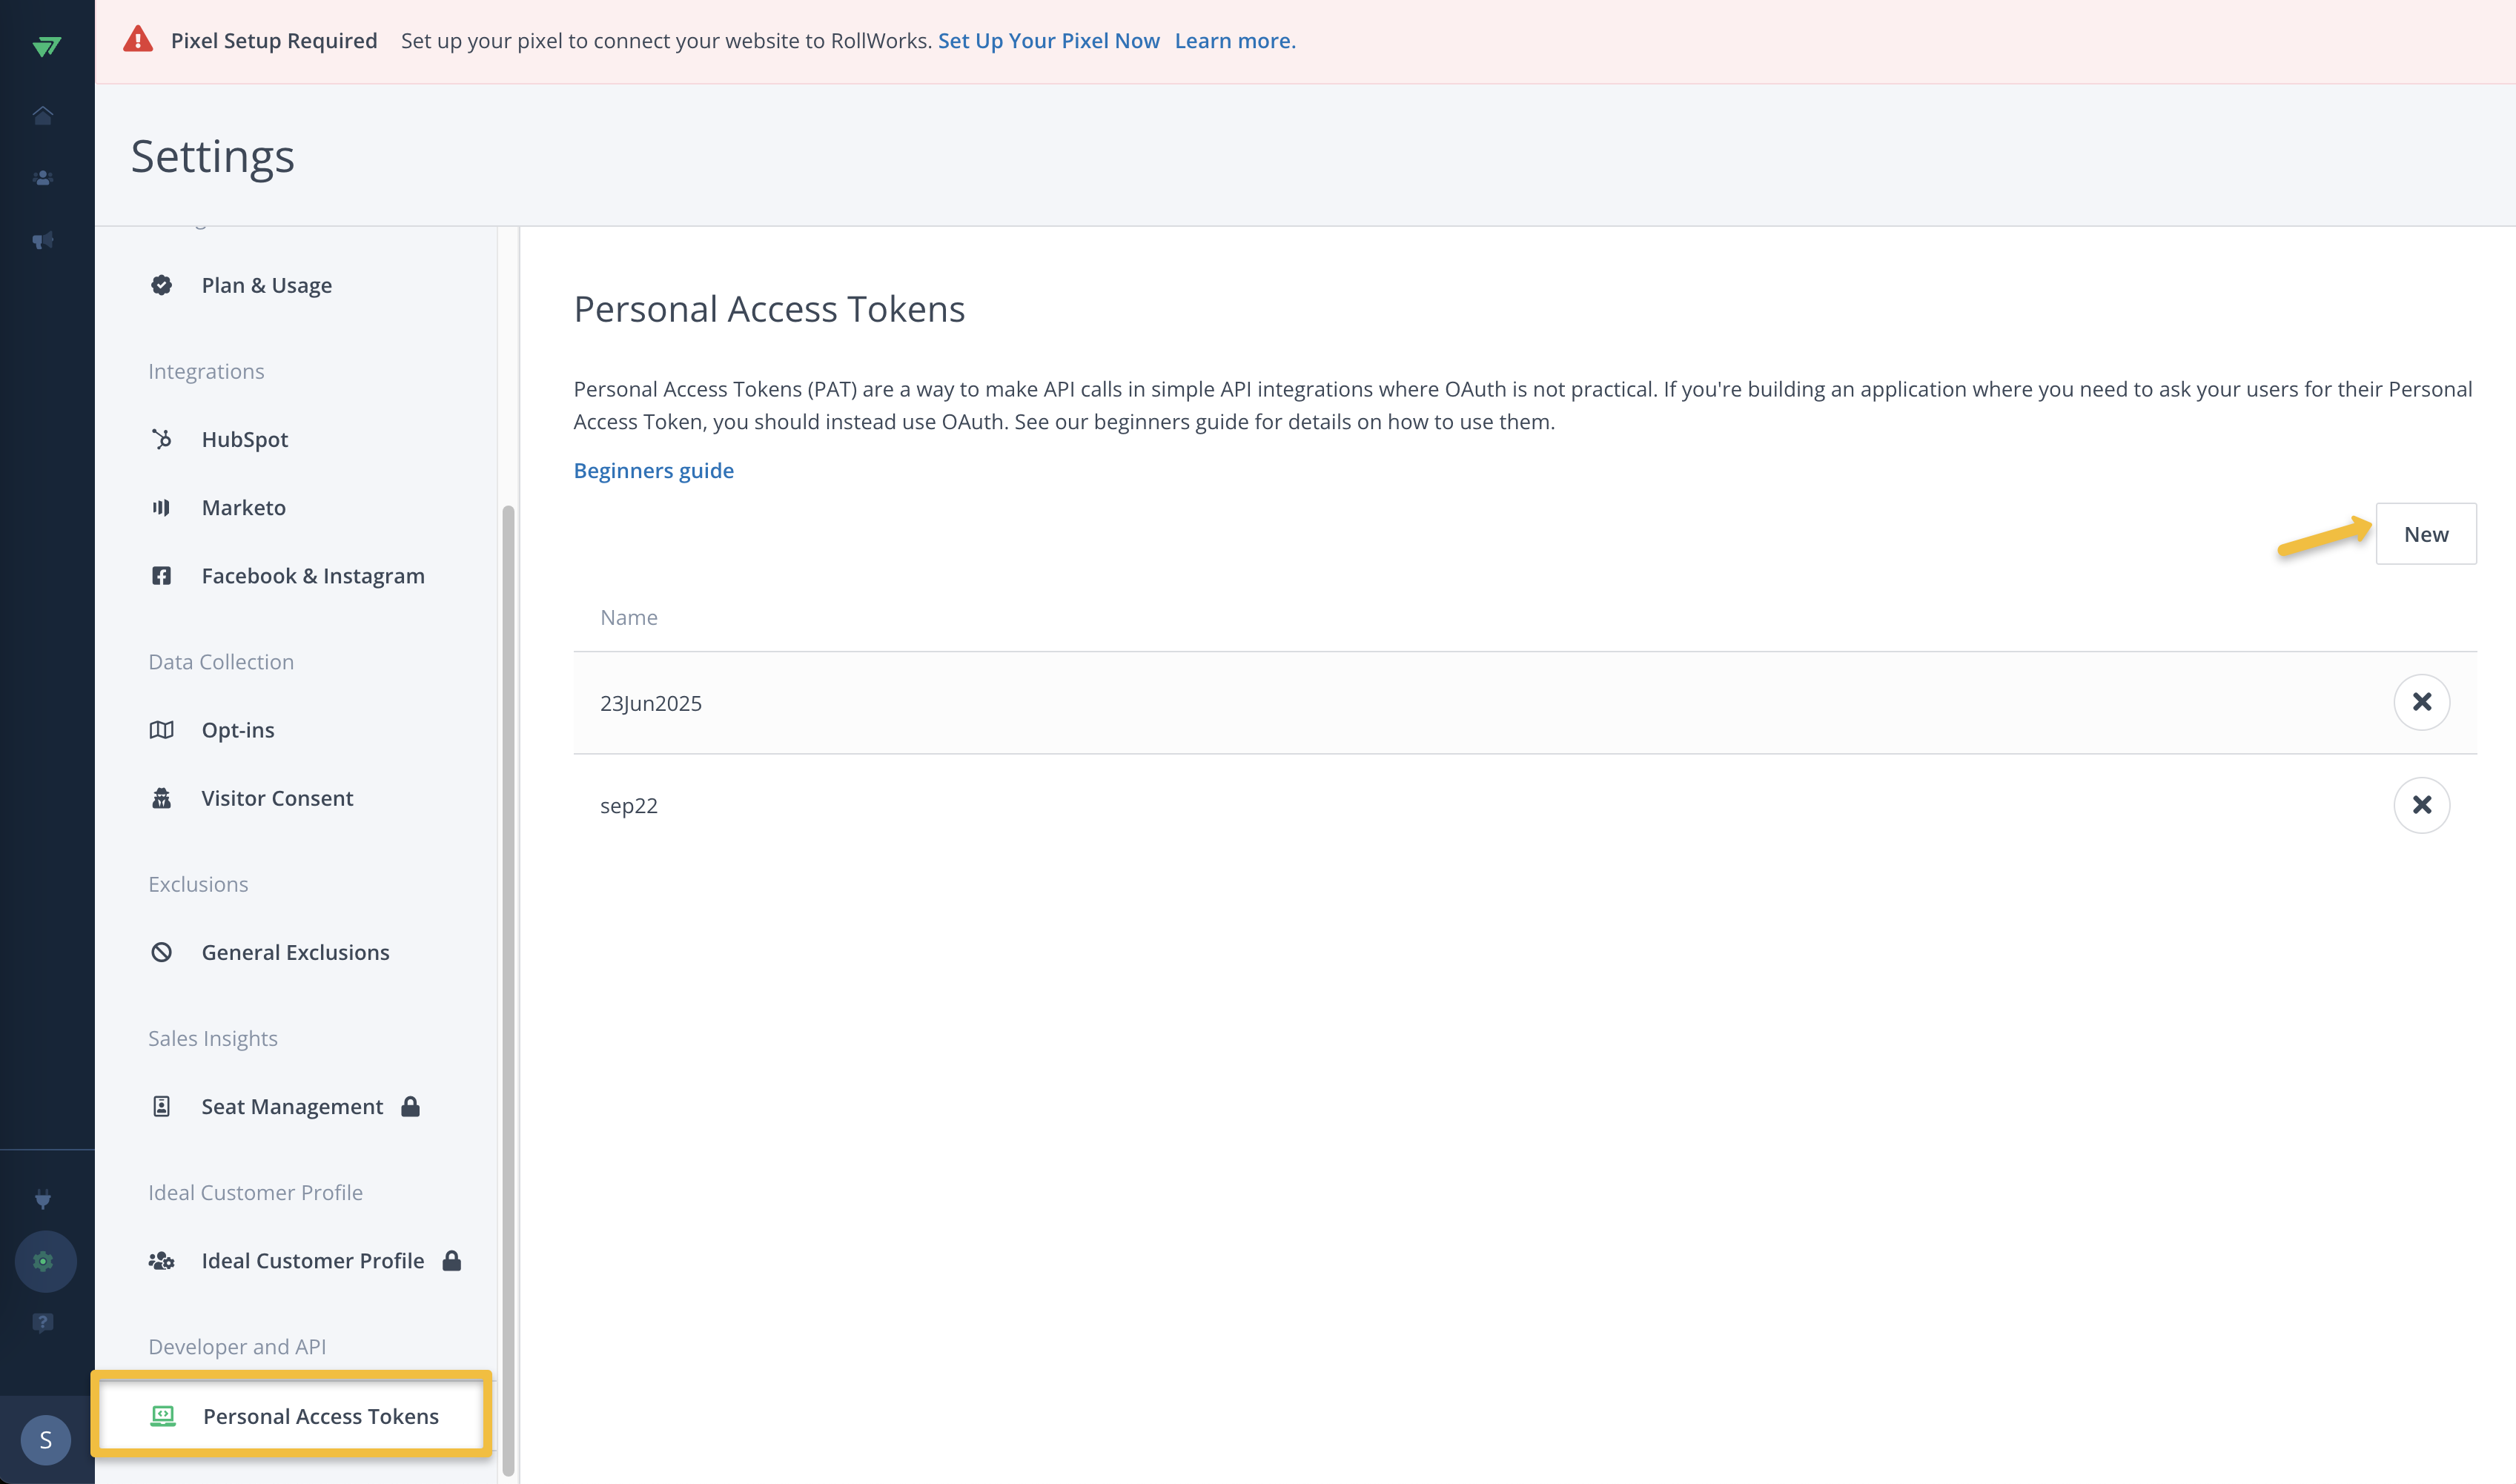Open the user avatar labeled S
This screenshot has width=2516, height=1484.
pyautogui.click(x=46, y=1440)
